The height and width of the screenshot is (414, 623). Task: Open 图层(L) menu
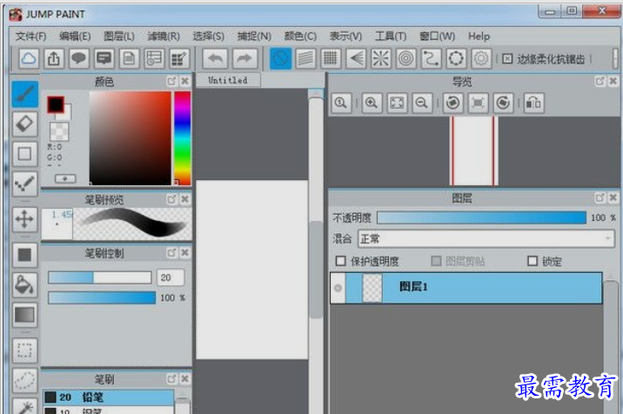coord(119,37)
